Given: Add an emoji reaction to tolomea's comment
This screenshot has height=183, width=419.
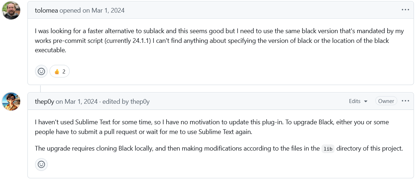Looking at the screenshot, I should click(42, 71).
